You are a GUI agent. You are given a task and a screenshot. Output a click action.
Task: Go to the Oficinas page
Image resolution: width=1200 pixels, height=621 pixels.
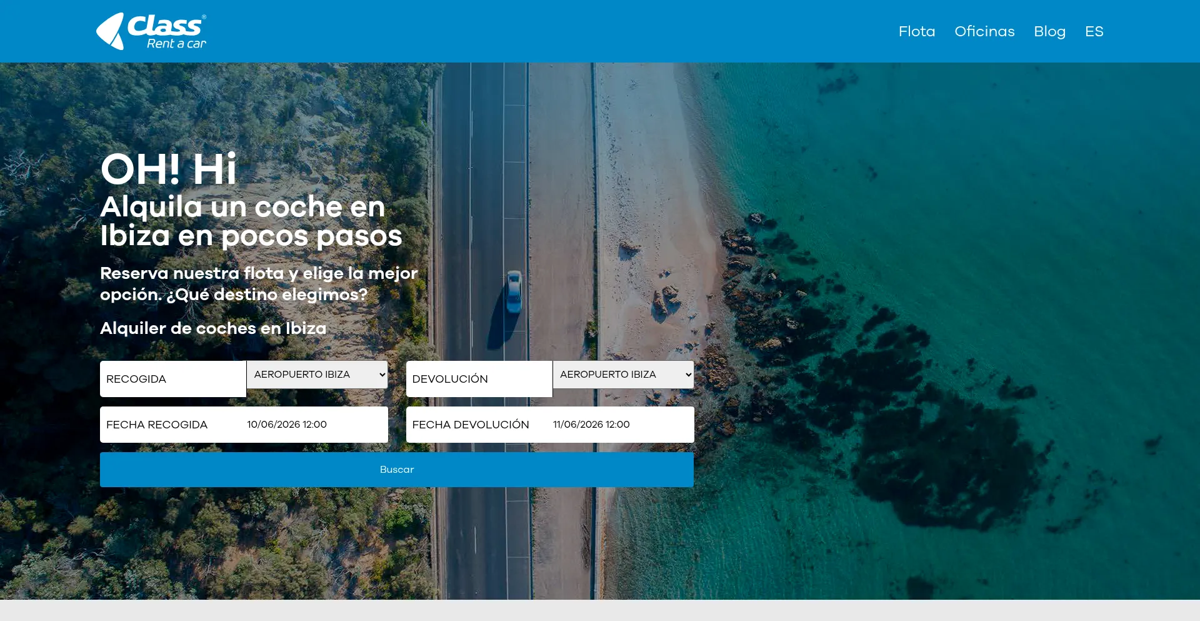tap(984, 31)
